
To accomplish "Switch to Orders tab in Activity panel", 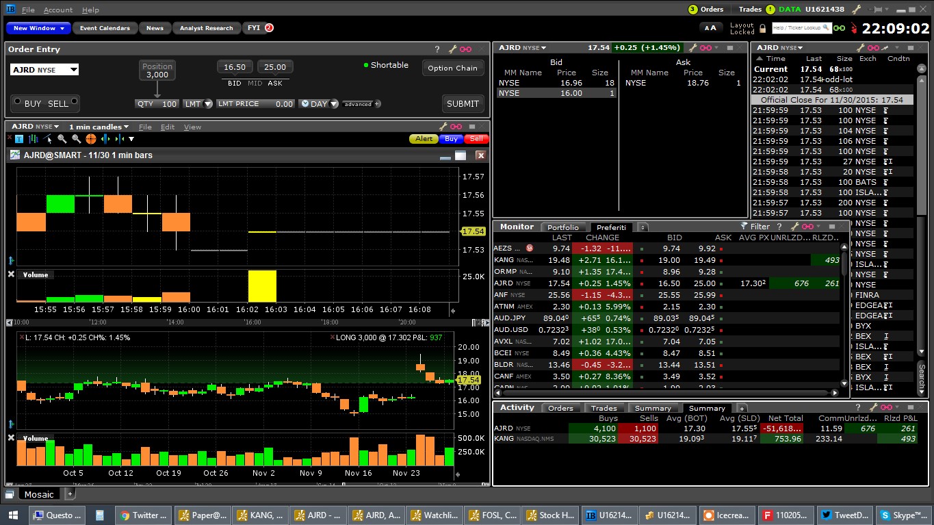I will pyautogui.click(x=561, y=408).
